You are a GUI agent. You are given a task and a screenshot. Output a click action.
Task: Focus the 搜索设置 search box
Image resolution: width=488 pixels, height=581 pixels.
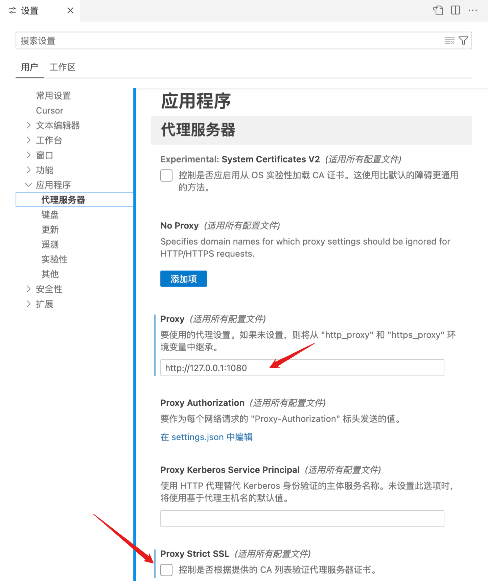tap(230, 41)
